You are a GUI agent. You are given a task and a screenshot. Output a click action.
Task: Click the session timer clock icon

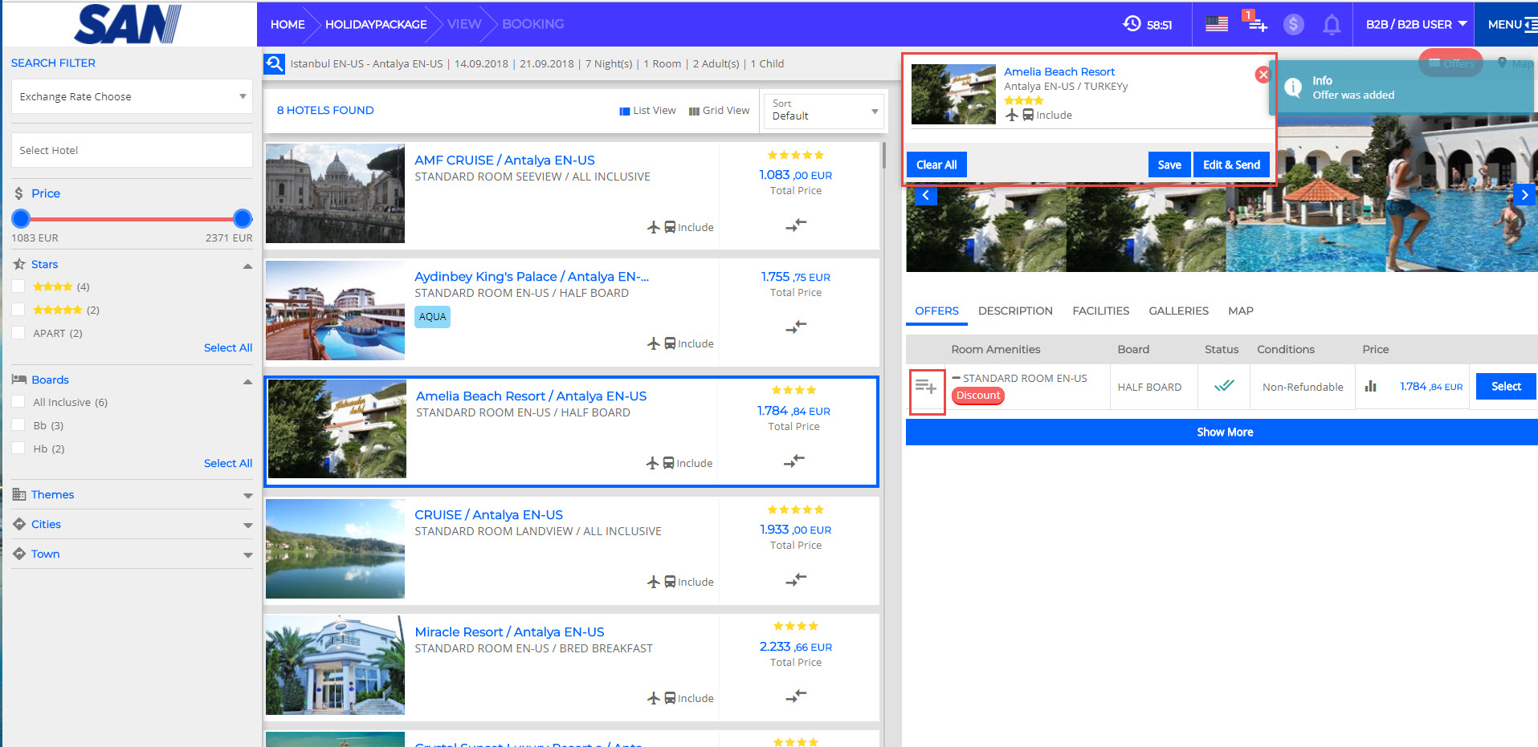pyautogui.click(x=1132, y=23)
